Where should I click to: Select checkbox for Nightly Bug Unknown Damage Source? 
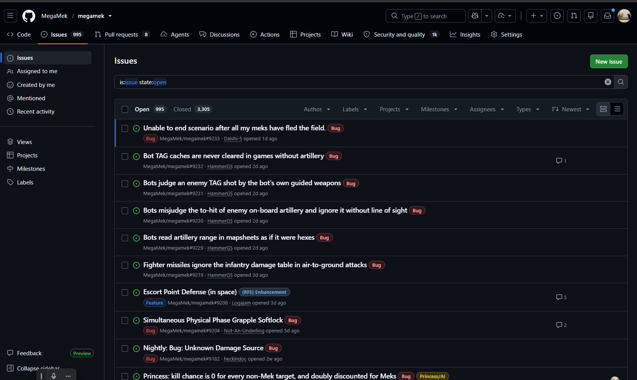click(125, 349)
